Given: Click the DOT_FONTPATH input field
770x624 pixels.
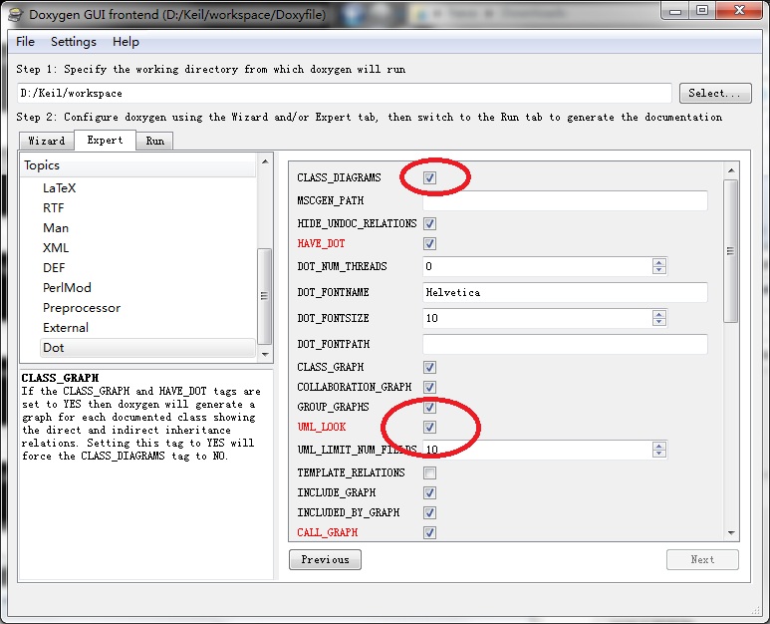Looking at the screenshot, I should [565, 344].
